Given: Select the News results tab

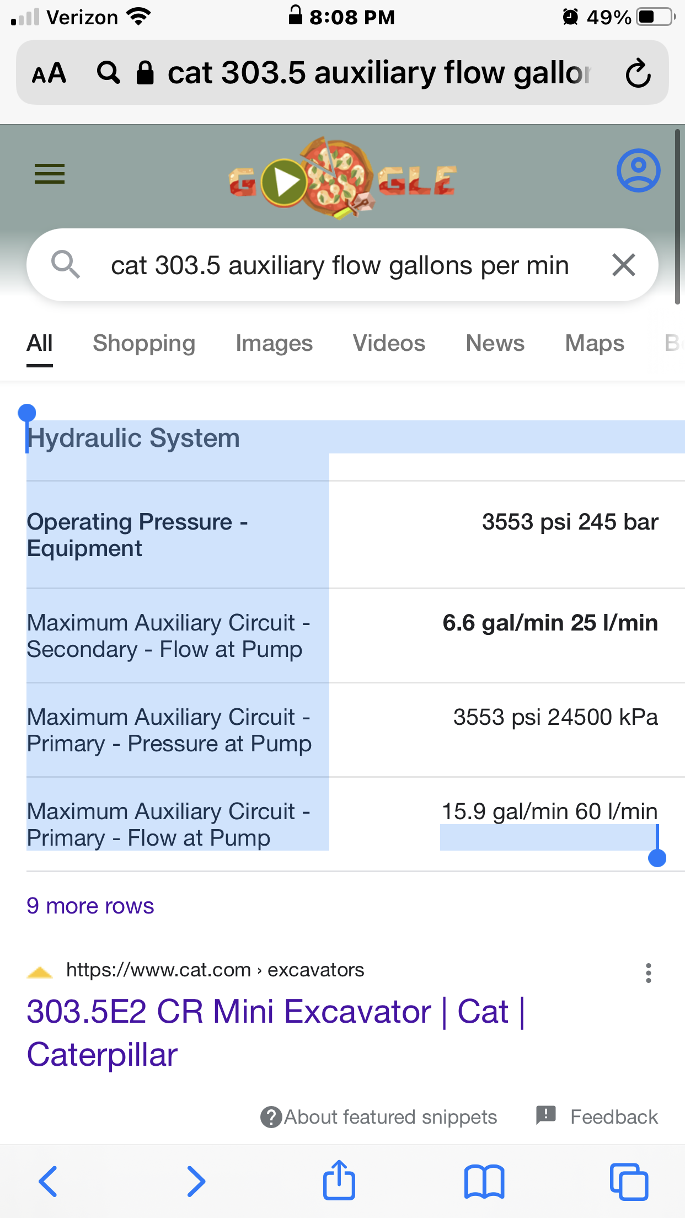Looking at the screenshot, I should click(495, 344).
